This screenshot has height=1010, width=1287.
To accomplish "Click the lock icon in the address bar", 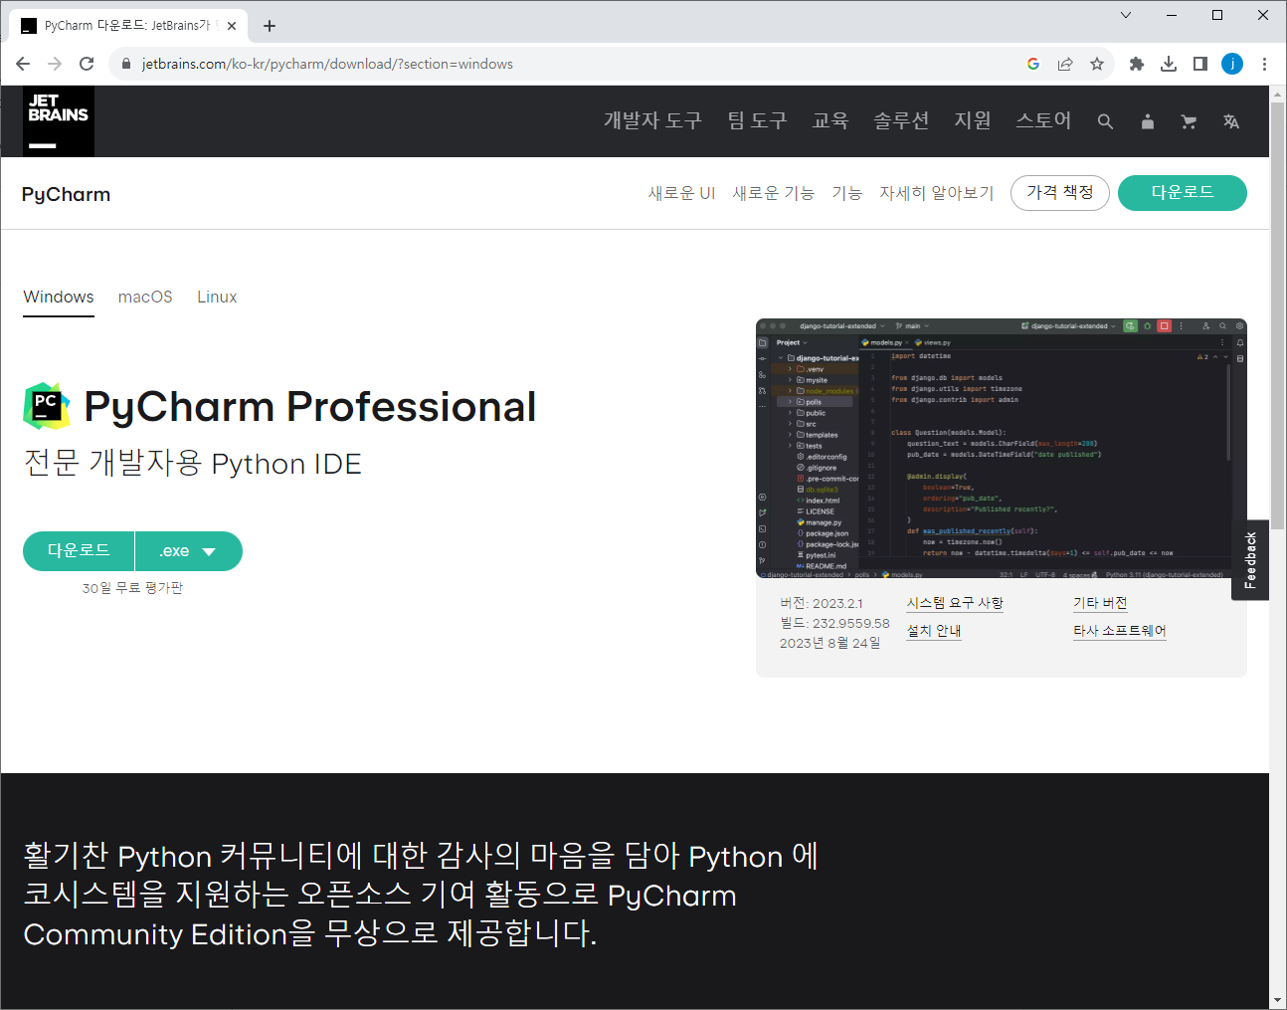I will [x=125, y=64].
